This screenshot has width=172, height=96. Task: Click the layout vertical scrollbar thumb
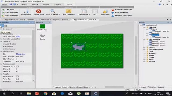coord(136,55)
